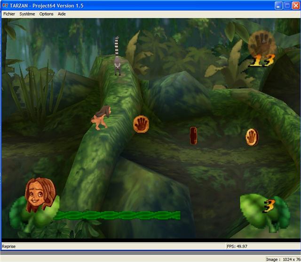Click the handprint token beside the tree trunk

pyautogui.click(x=141, y=124)
